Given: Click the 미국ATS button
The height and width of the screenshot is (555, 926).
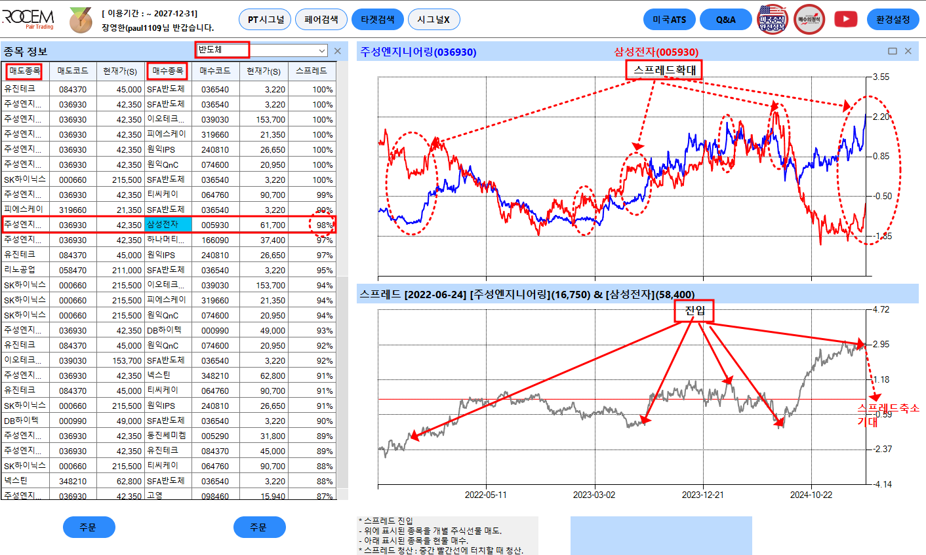Looking at the screenshot, I should point(670,20).
